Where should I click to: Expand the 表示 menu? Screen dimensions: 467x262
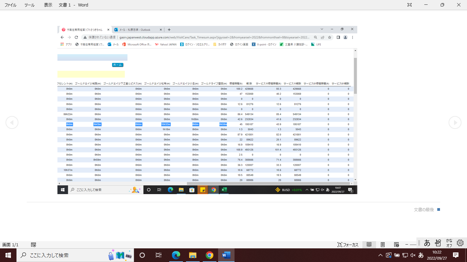click(48, 5)
